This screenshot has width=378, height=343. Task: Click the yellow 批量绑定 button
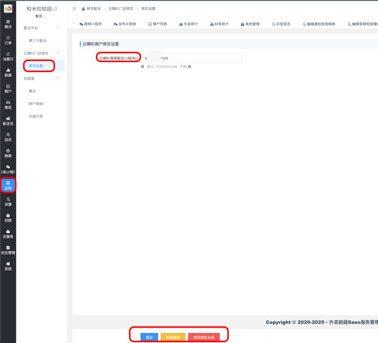point(173,337)
